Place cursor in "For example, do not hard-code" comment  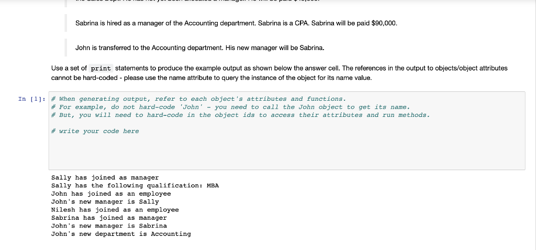point(230,107)
